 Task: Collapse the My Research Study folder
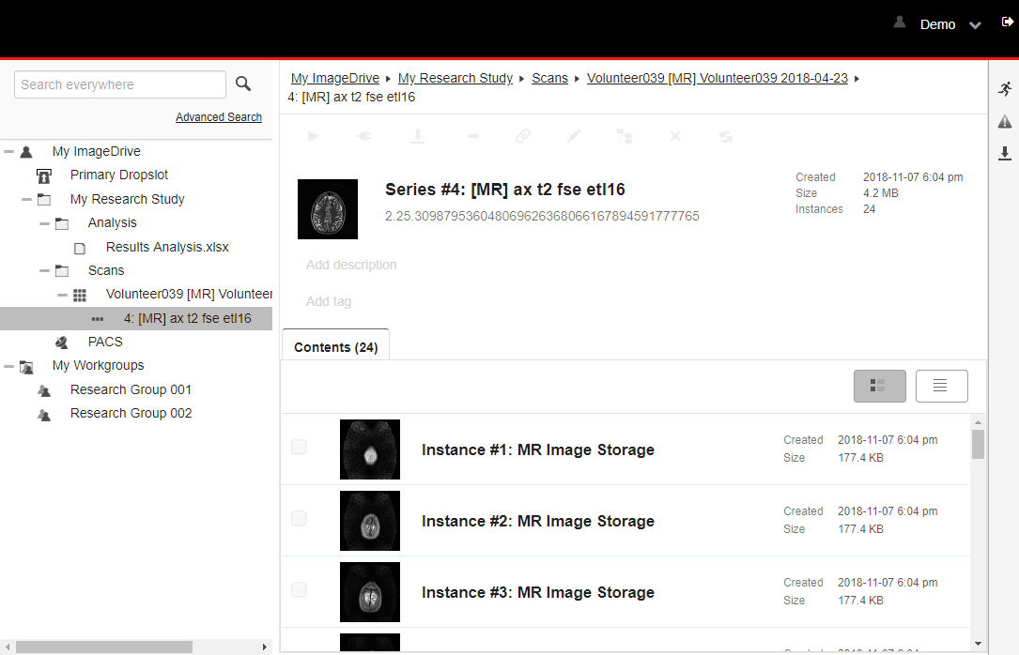point(26,199)
